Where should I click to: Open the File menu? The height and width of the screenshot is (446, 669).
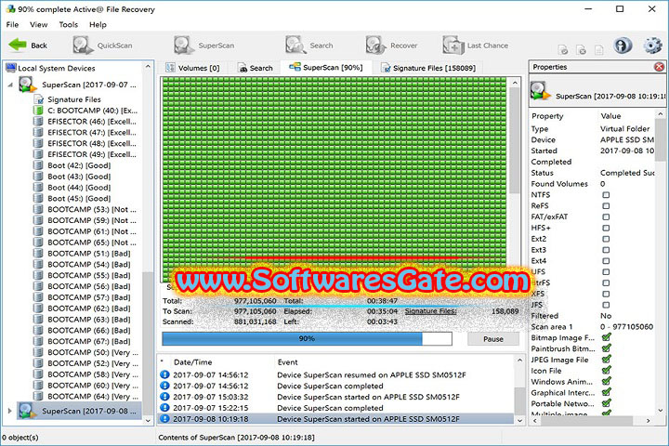tap(12, 25)
